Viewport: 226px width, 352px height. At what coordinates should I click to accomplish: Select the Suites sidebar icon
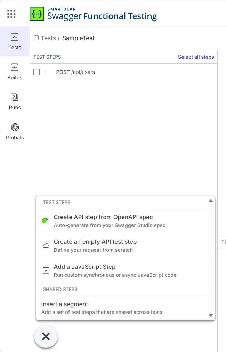[15, 72]
